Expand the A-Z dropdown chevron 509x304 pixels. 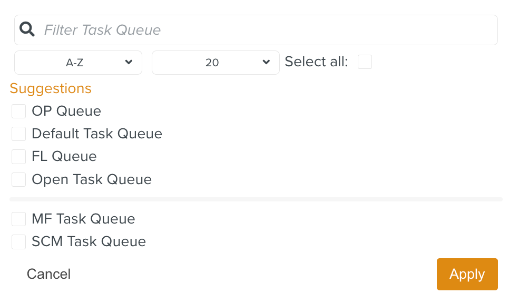coord(128,62)
